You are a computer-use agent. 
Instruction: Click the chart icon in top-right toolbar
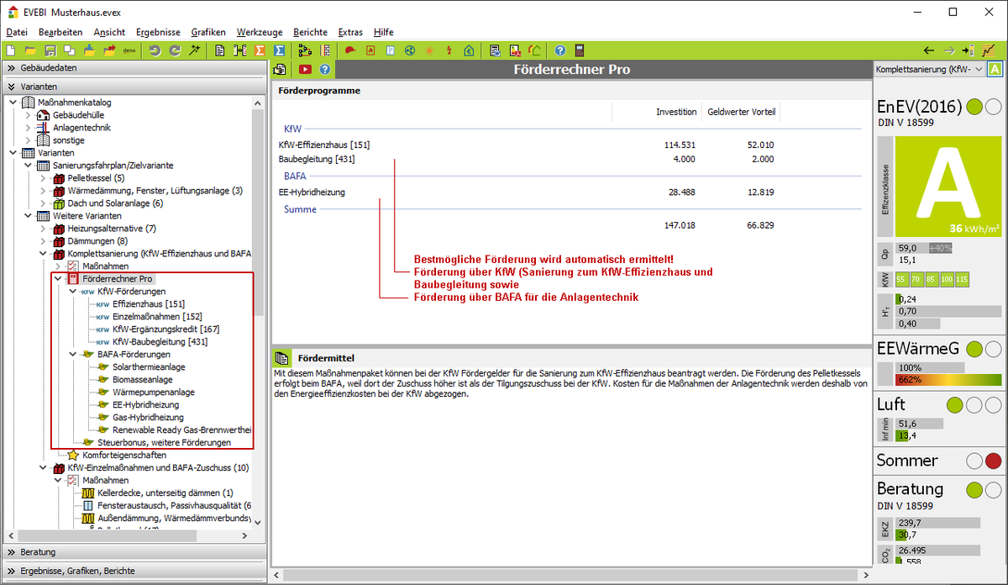click(x=990, y=50)
